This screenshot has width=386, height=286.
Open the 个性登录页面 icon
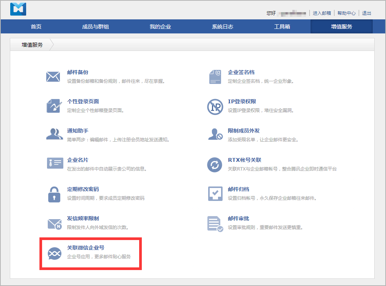pos(54,106)
